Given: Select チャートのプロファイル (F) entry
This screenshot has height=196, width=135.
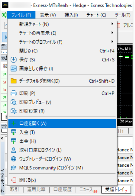Looking at the screenshot, I should pyautogui.click(x=62, y=42).
